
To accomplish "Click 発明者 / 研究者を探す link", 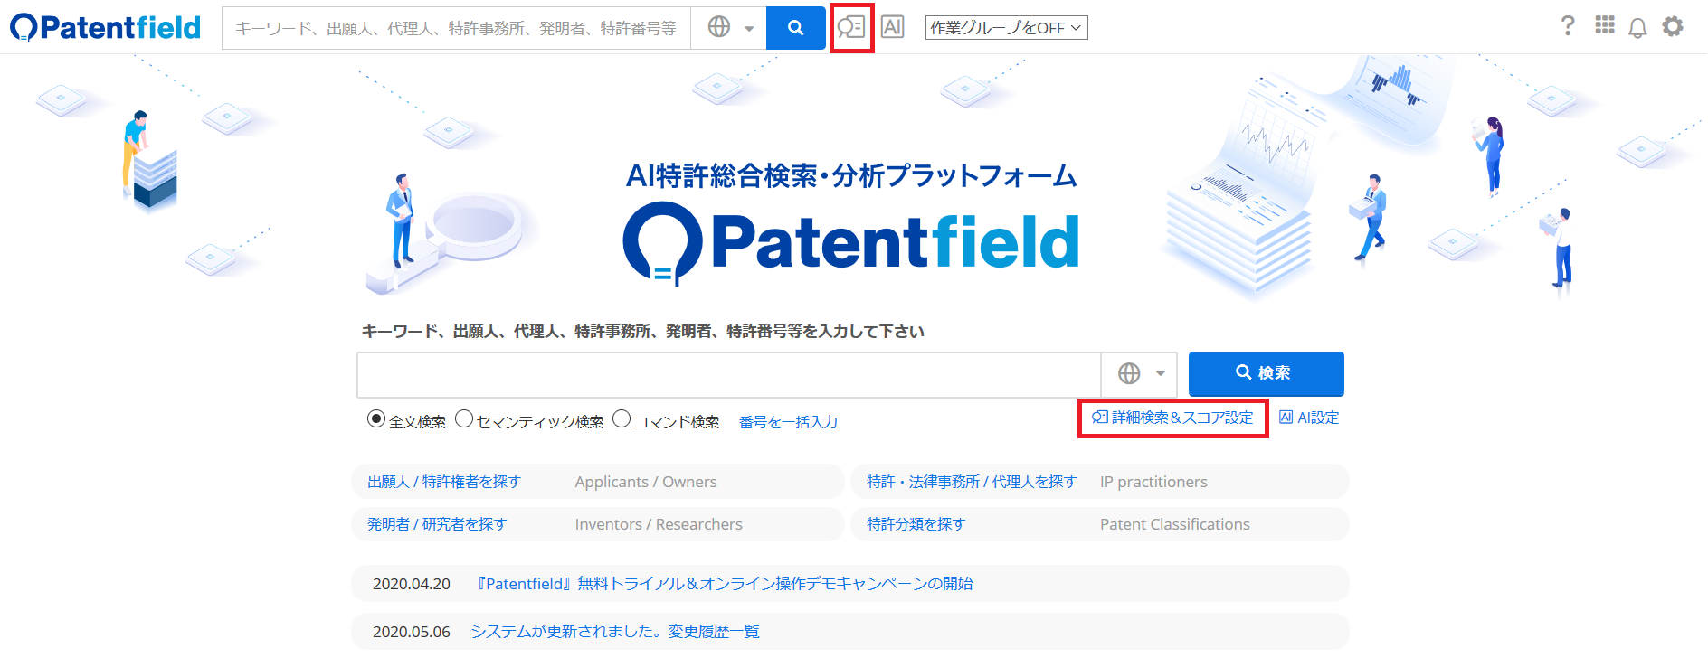I will (437, 524).
